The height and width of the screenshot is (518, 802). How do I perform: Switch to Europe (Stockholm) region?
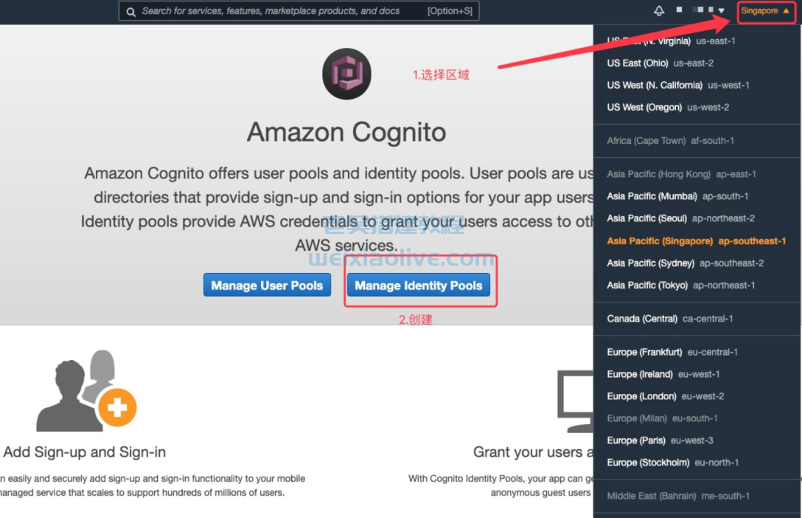pyautogui.click(x=672, y=462)
